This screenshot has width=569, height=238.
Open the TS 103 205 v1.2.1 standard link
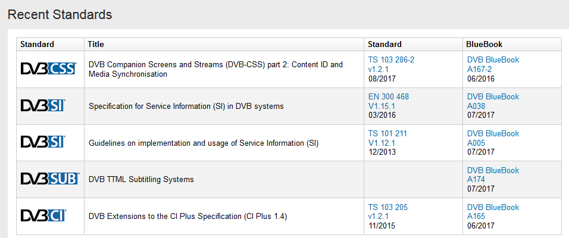(387, 212)
